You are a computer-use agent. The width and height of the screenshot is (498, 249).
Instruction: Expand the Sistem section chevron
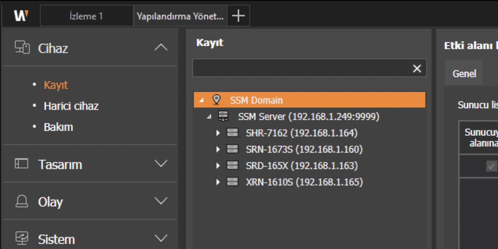click(x=161, y=238)
